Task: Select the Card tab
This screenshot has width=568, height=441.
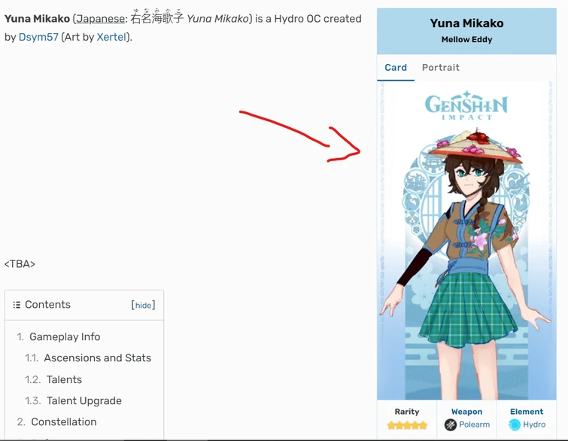Action: tap(396, 68)
